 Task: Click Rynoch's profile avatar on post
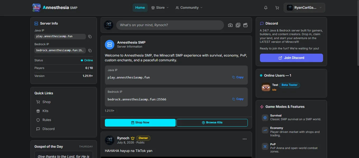tap(110, 140)
